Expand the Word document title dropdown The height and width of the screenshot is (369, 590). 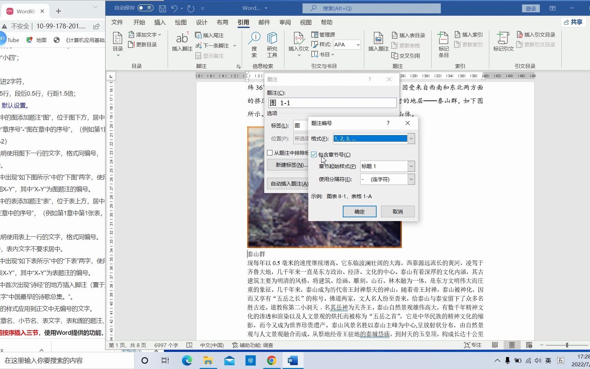pos(266,8)
